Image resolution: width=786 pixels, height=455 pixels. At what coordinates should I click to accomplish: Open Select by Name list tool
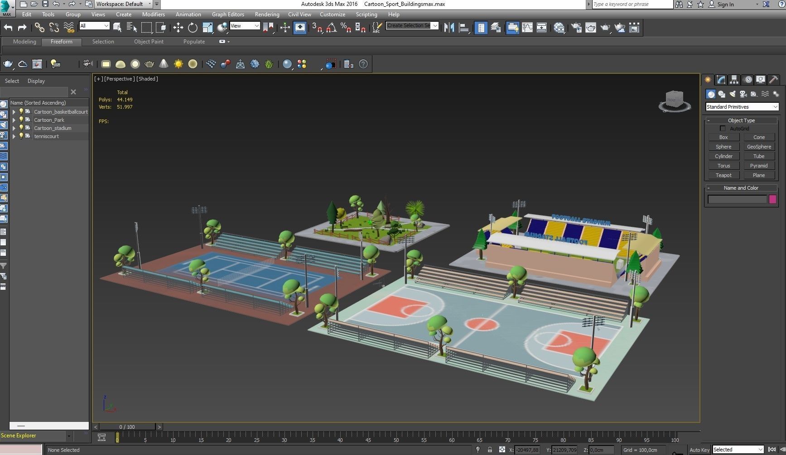[x=131, y=28]
